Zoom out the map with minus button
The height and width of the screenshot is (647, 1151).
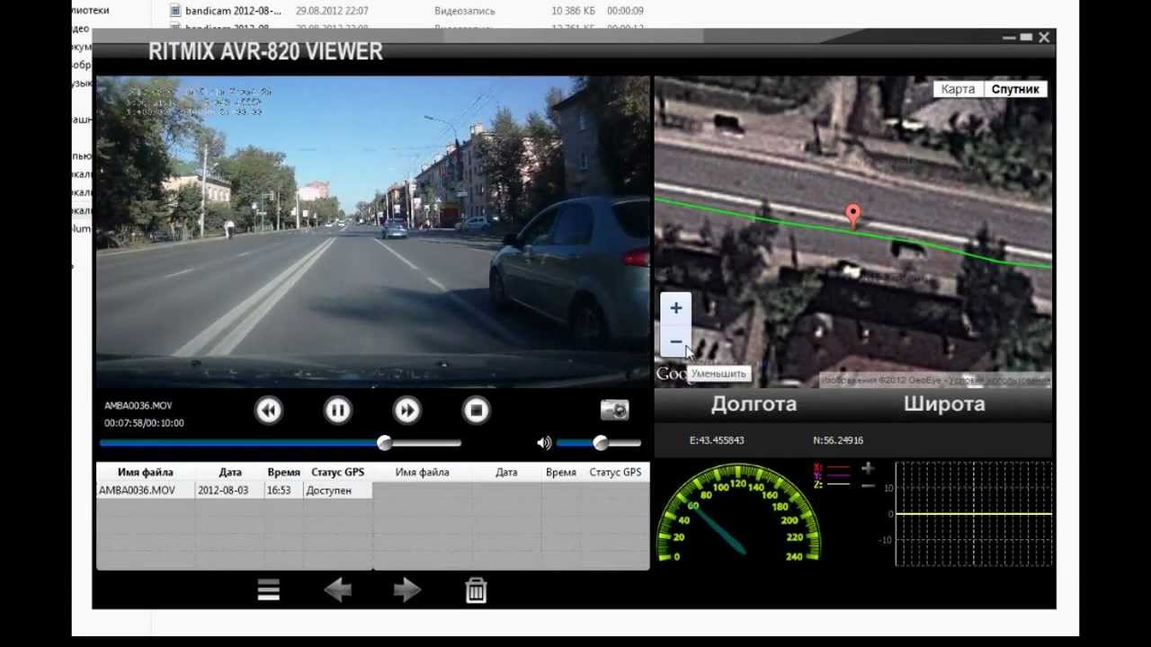pos(676,341)
